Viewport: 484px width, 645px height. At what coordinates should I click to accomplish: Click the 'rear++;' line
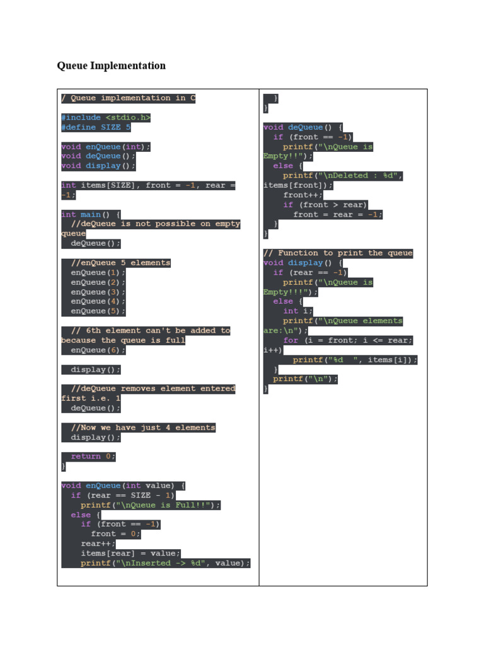tap(98, 544)
